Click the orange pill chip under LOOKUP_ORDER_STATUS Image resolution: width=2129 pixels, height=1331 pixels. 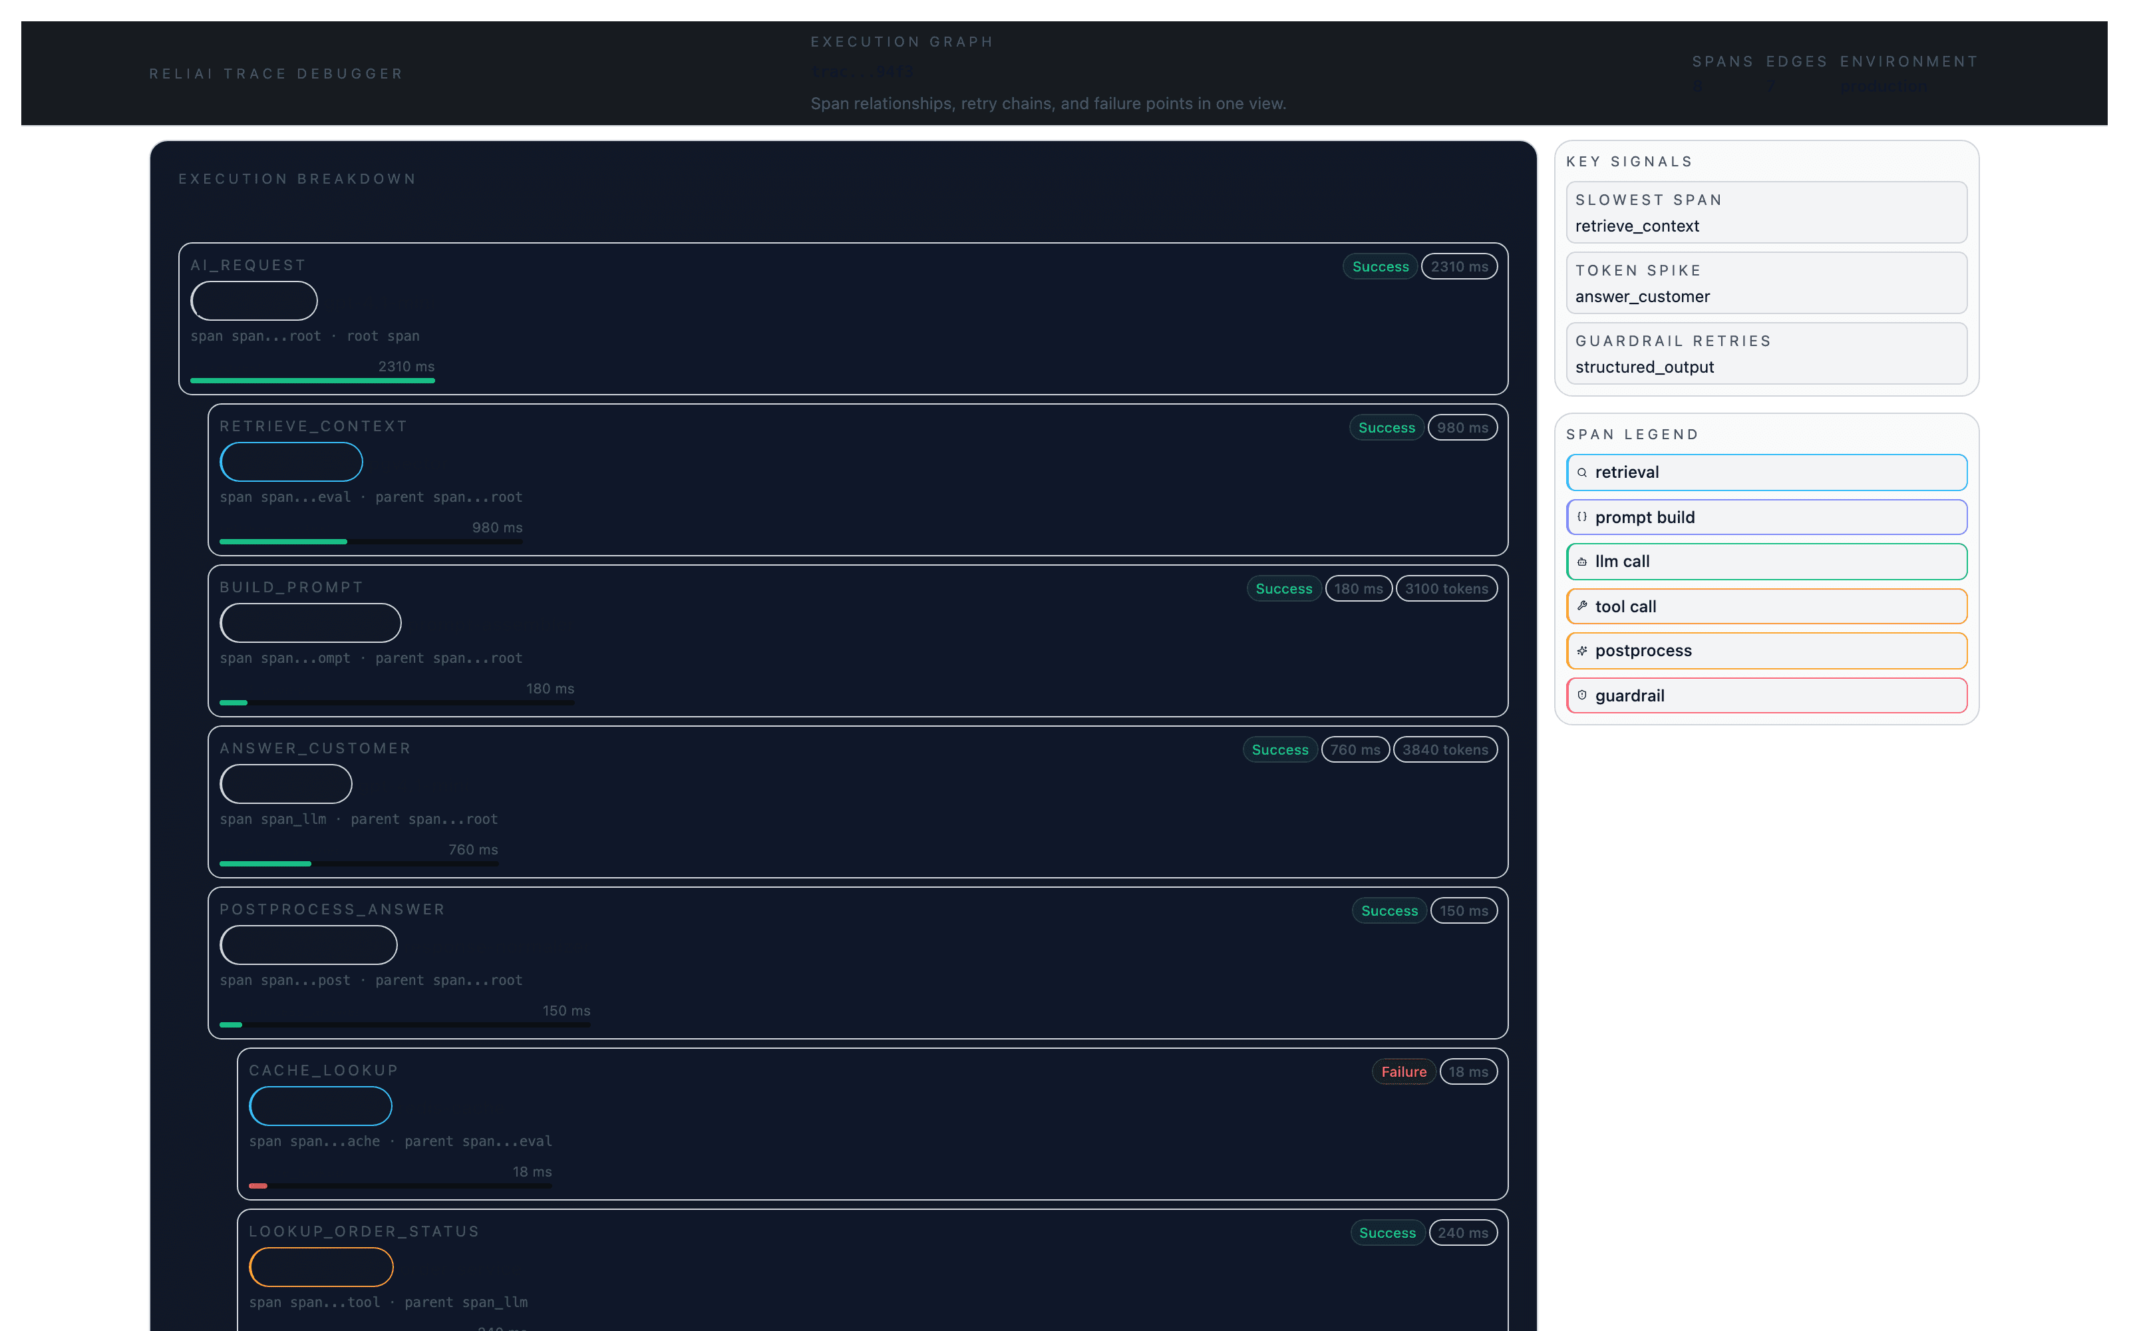[321, 1266]
